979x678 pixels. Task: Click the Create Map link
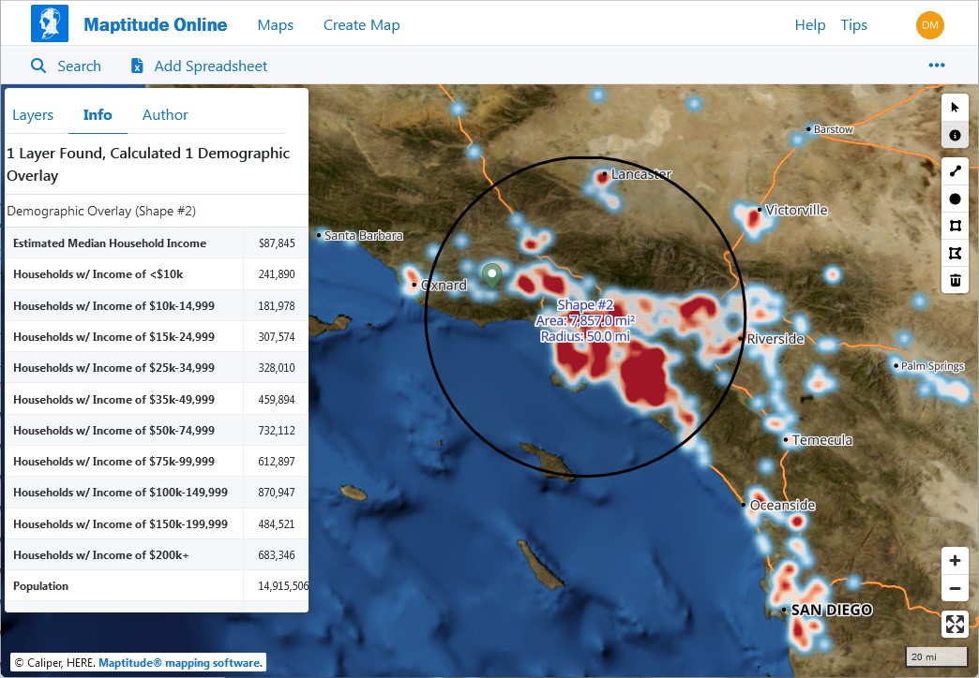point(361,25)
